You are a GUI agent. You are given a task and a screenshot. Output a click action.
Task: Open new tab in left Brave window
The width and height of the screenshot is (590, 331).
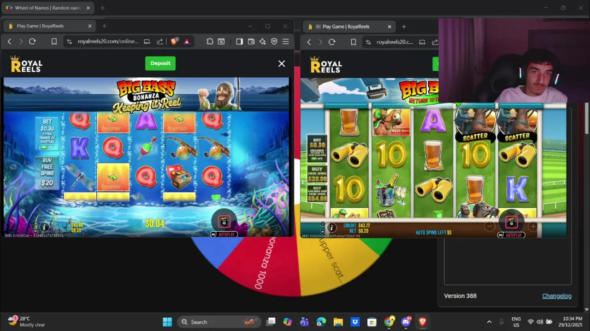pos(104,26)
